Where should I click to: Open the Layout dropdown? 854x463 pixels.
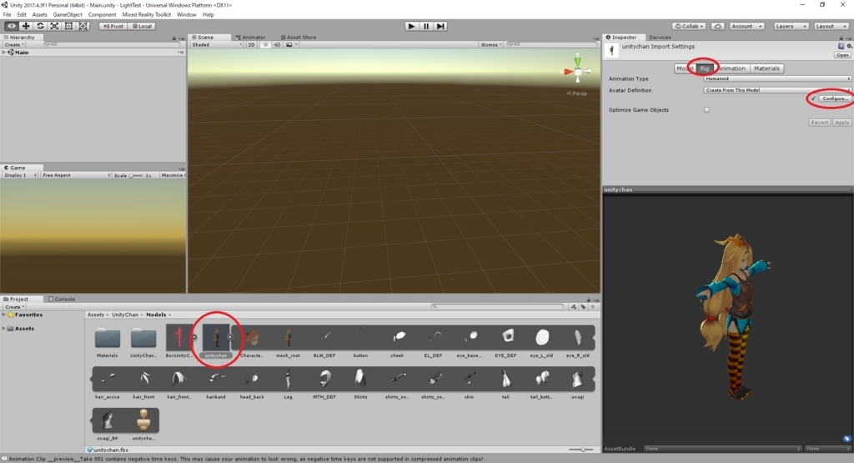[x=831, y=26]
